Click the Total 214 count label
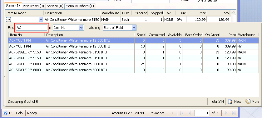The image size is (262, 118). (217, 101)
